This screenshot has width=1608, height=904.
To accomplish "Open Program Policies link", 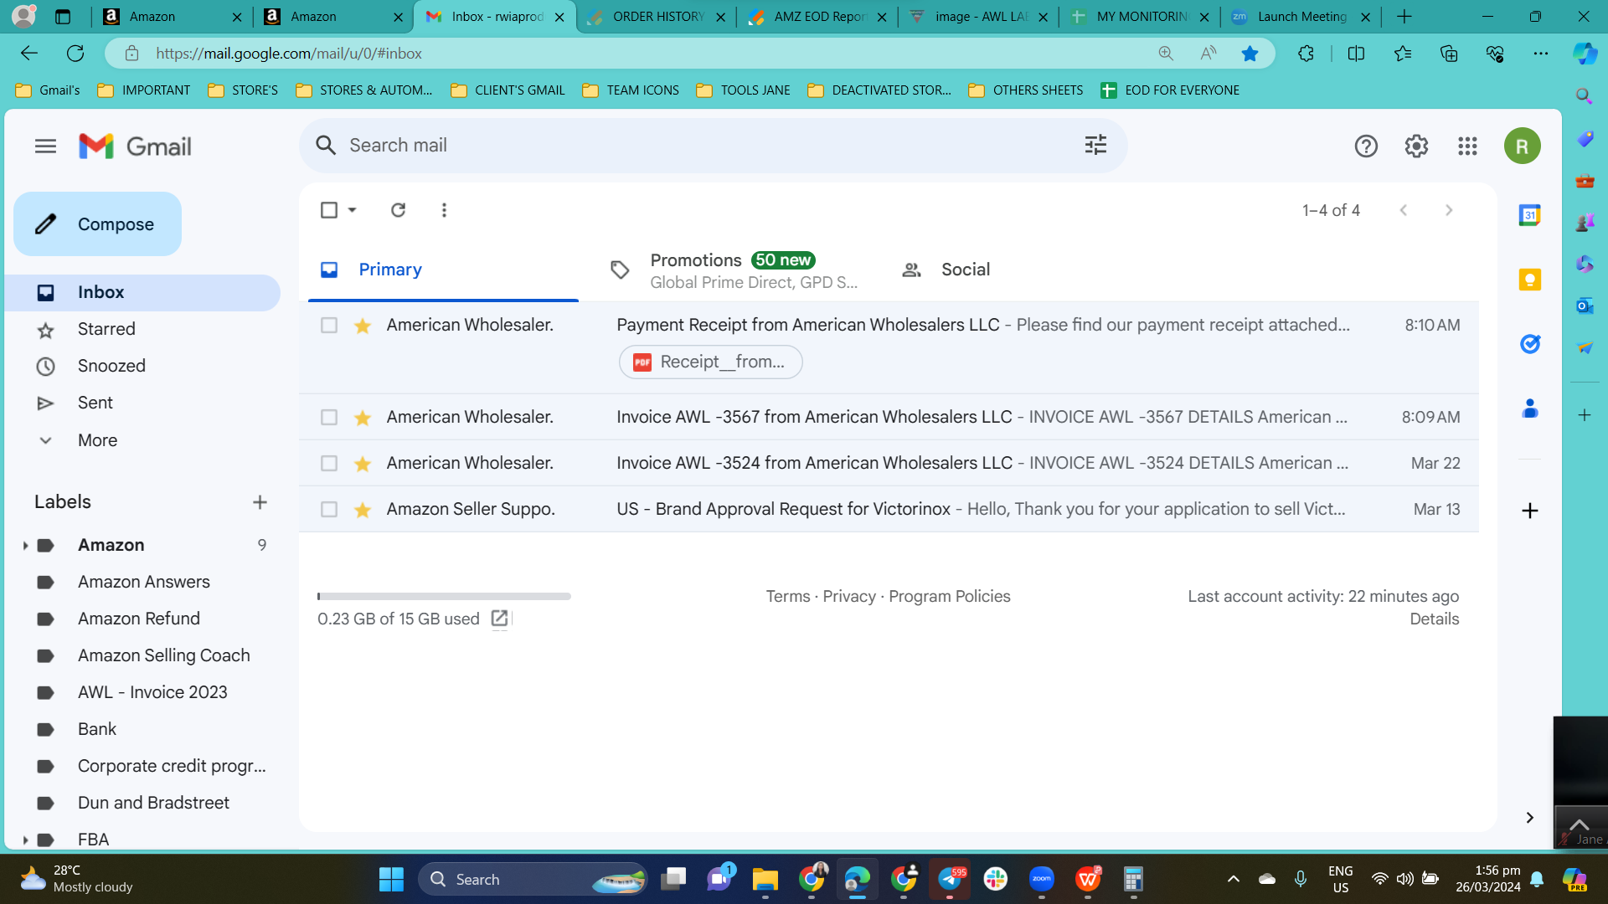I will pyautogui.click(x=950, y=597).
